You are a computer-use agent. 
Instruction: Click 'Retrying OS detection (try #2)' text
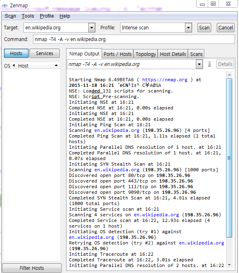(111, 243)
